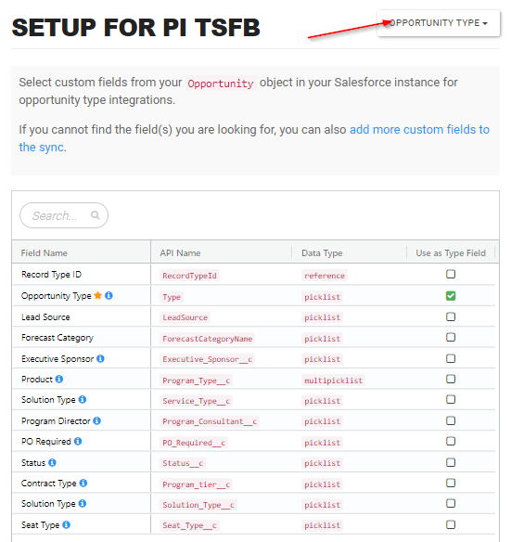Click the star icon beside Opportunity Type
Screen dimensions: 511x542
(x=97, y=295)
